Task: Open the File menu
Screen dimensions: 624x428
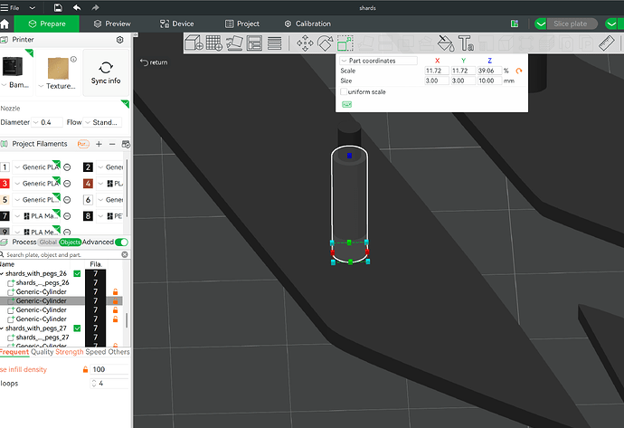Action: point(10,7)
